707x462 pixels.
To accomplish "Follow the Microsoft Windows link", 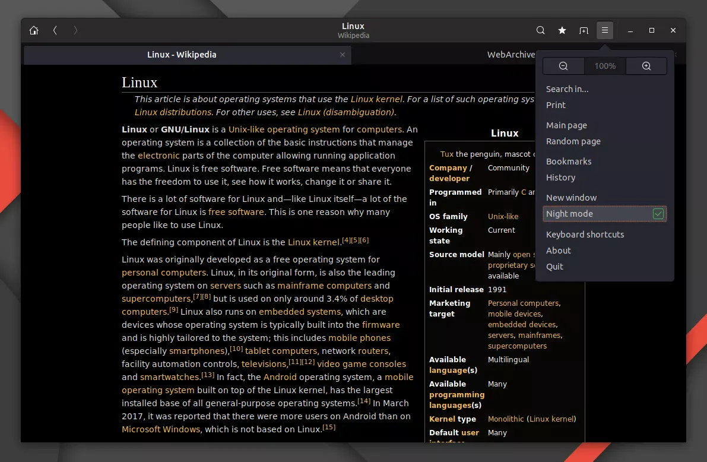I will tap(161, 429).
